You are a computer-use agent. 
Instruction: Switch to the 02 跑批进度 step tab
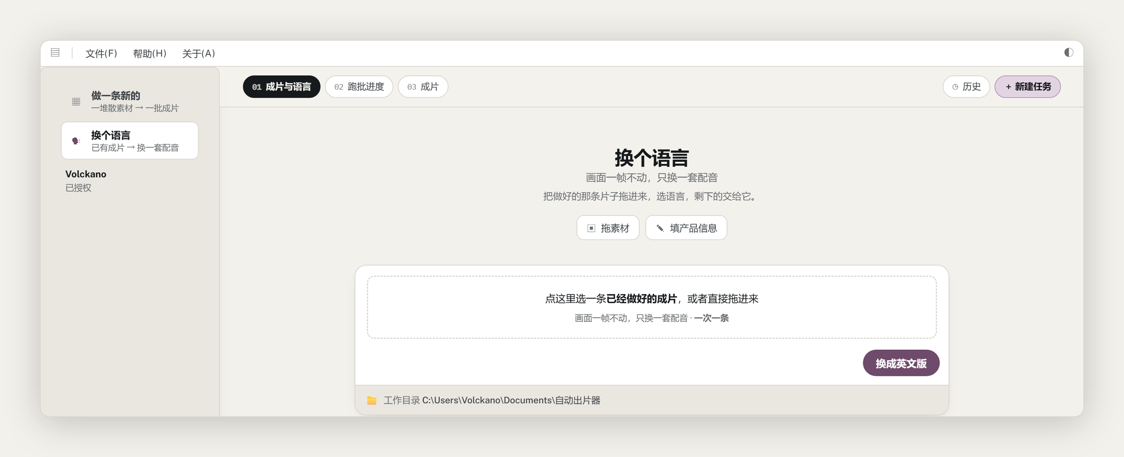coord(359,87)
